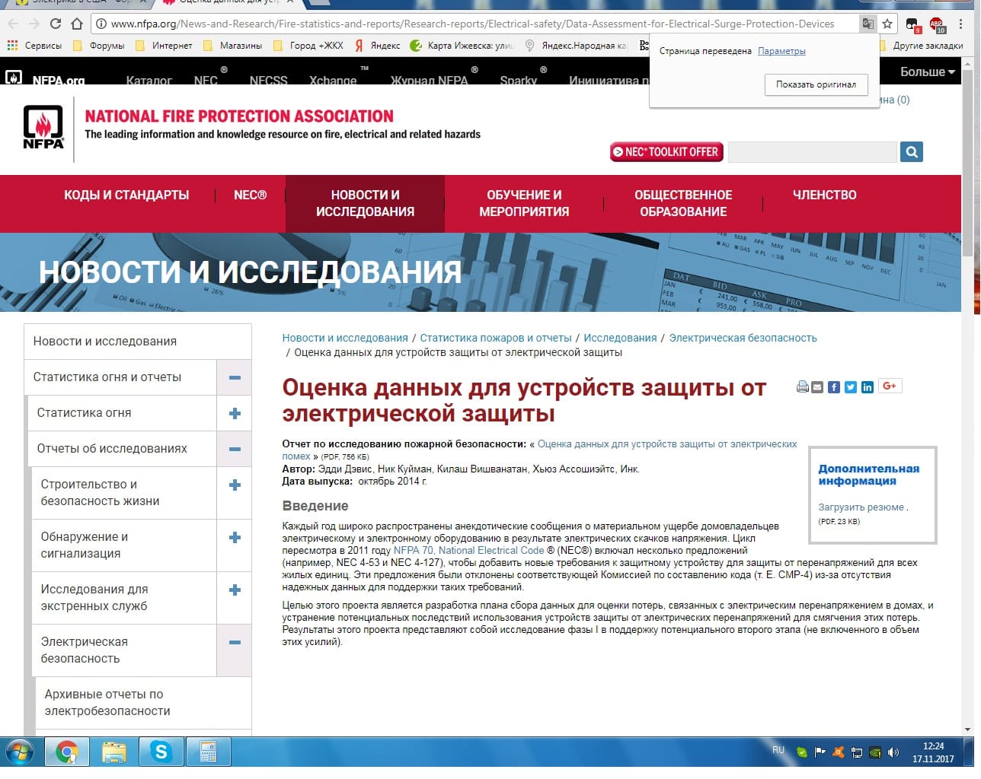Click the Google+ share button
Screen dimensions: 981x779
coord(889,386)
